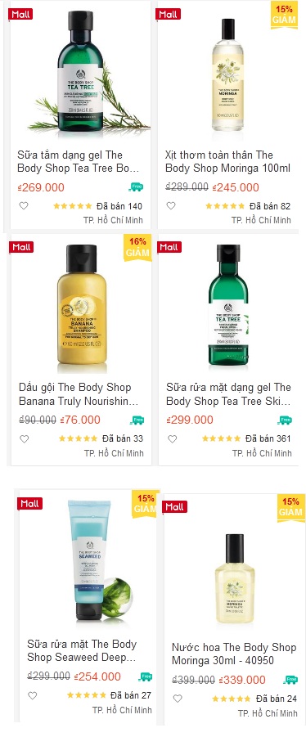Viewport: 306px width, 746px height.
Task: Click free shipping truck icon beside ₫299.000 Tea Tree
Action: [x=285, y=420]
